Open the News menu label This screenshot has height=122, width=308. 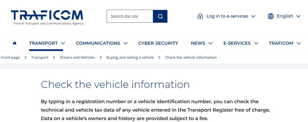coord(198,43)
